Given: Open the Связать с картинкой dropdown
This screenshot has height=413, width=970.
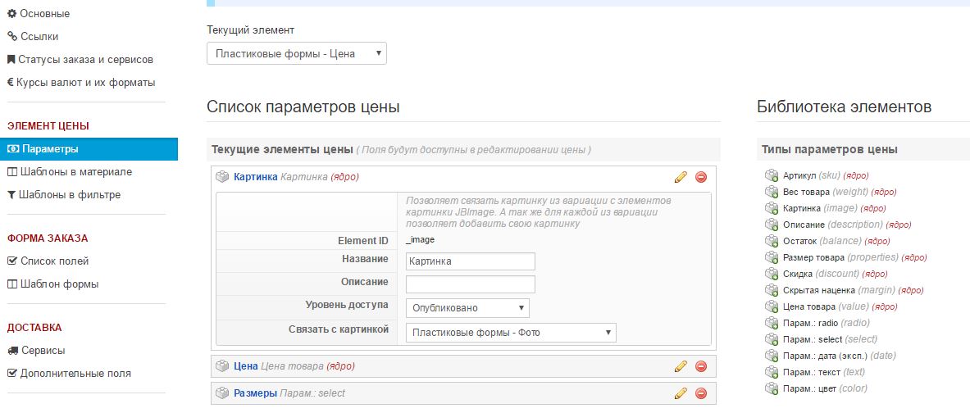Looking at the screenshot, I should (x=511, y=333).
